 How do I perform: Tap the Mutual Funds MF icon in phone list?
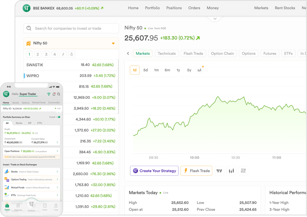point(7,187)
